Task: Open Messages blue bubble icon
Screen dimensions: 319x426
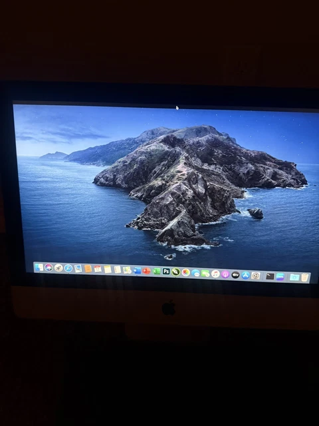Action: [x=195, y=273]
